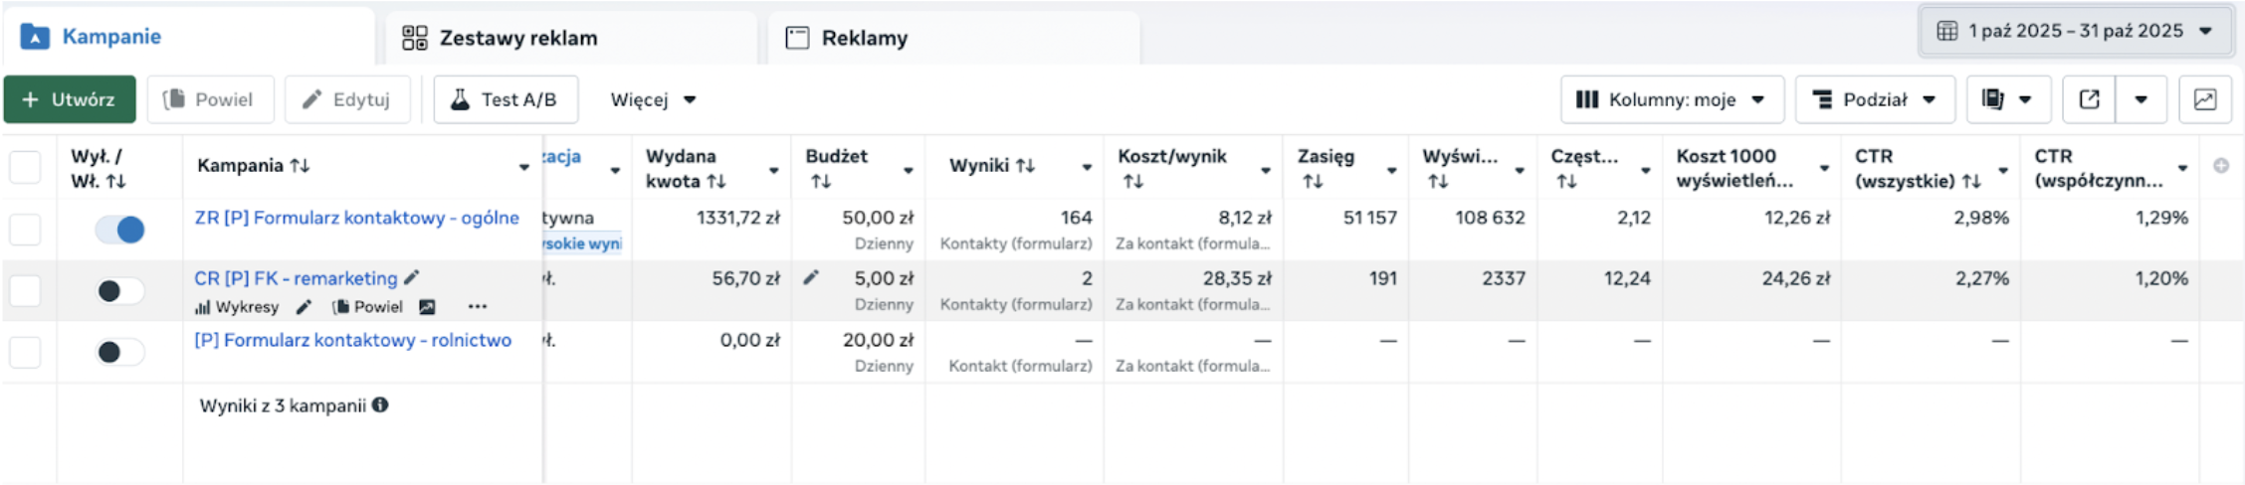Click the Test A/B button

(x=506, y=99)
